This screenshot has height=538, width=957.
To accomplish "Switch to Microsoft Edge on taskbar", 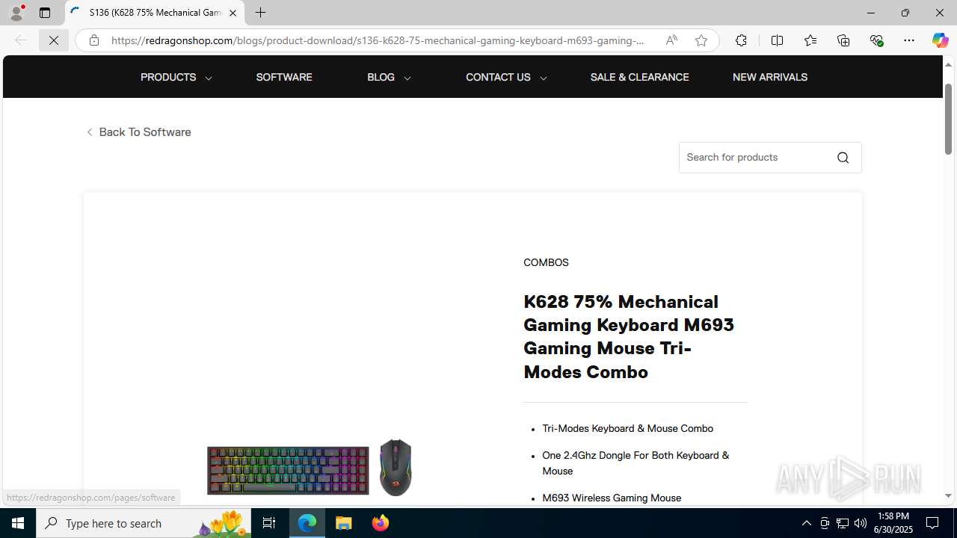I will point(307,523).
